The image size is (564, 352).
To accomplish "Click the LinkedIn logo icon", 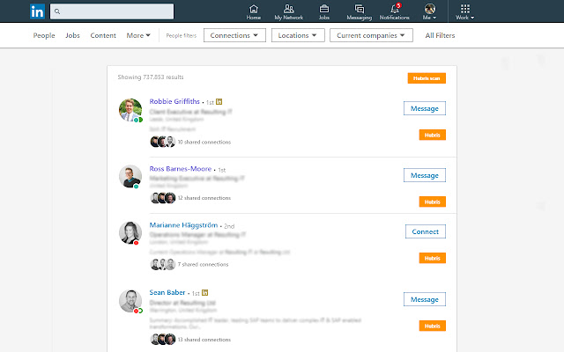I will [37, 11].
